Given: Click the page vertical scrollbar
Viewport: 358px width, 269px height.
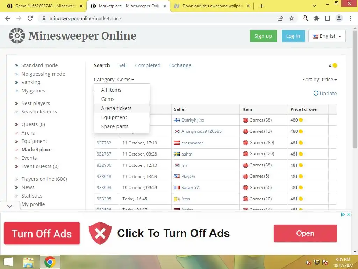Looking at the screenshot, I should click(355, 89).
